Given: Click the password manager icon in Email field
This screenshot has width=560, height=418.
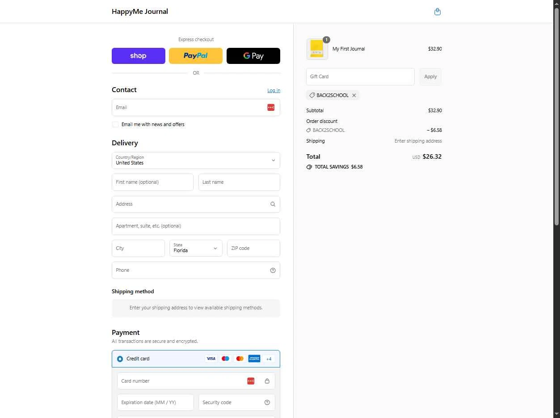Looking at the screenshot, I should (271, 107).
